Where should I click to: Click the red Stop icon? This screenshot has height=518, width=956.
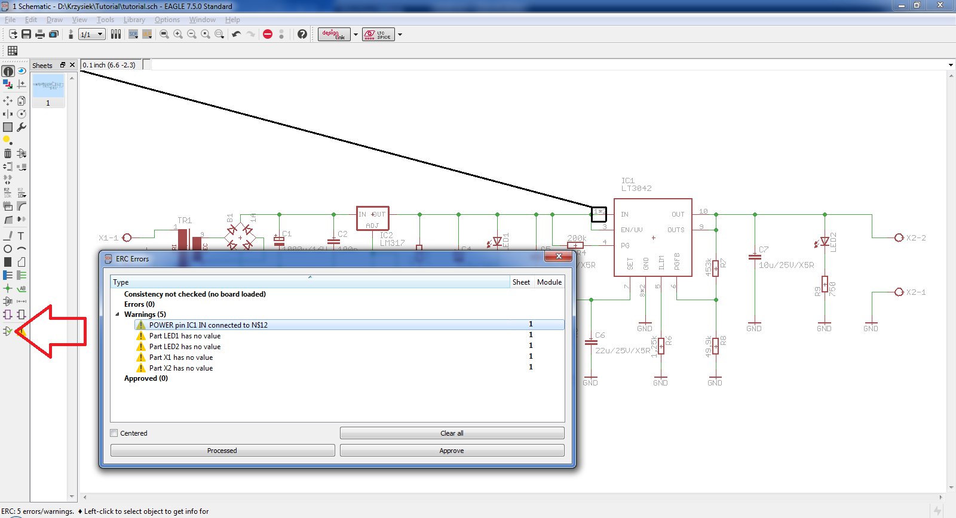[268, 35]
